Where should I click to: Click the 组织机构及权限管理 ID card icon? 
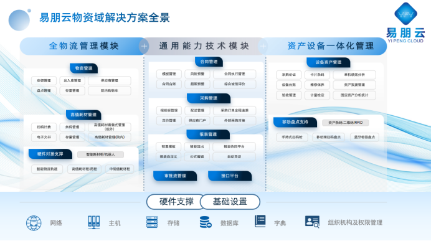click(x=312, y=222)
